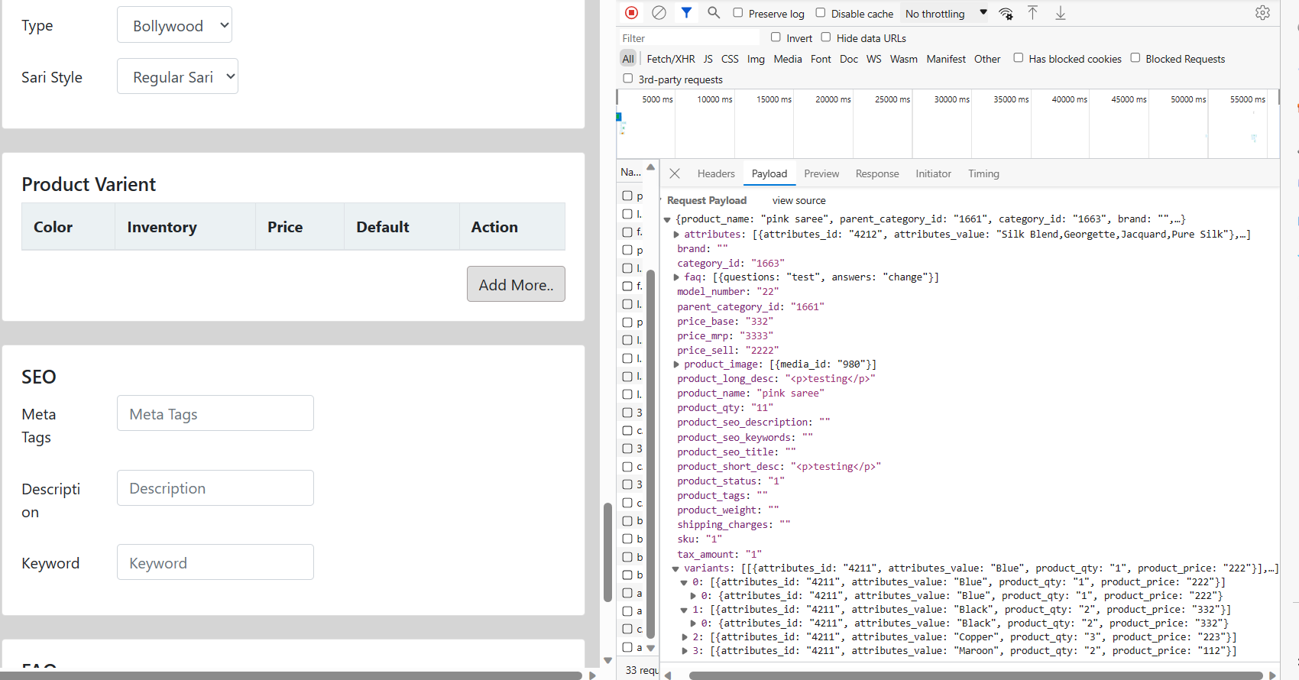This screenshot has height=680, width=1299.
Task: Click the Meta Tags input field
Action: click(x=215, y=413)
